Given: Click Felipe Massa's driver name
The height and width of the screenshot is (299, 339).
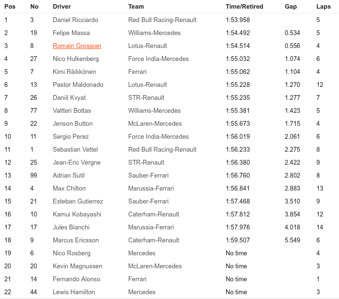Looking at the screenshot, I should pos(71,33).
